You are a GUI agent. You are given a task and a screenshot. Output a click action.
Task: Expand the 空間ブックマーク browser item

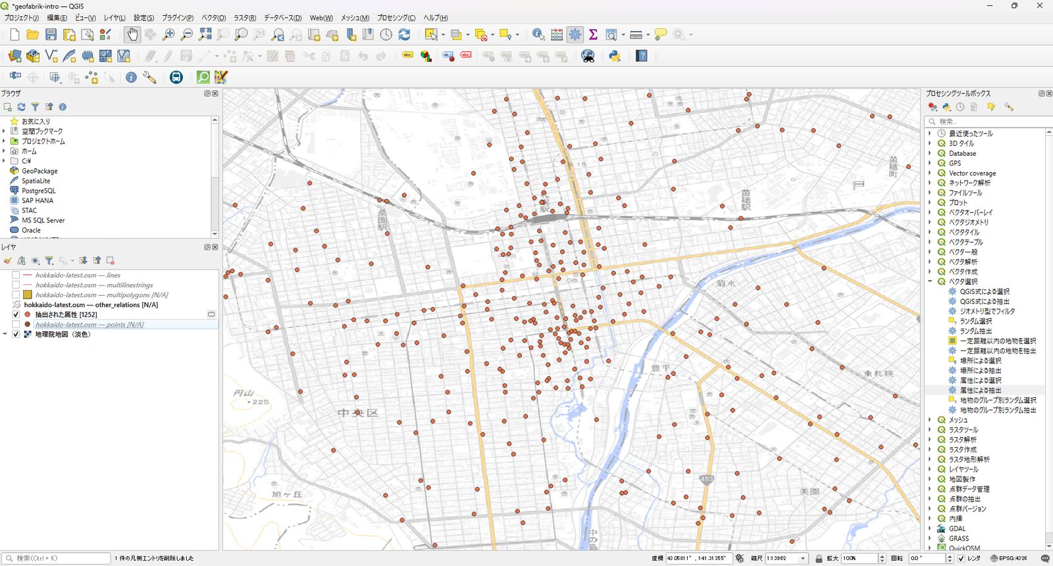pyautogui.click(x=4, y=131)
